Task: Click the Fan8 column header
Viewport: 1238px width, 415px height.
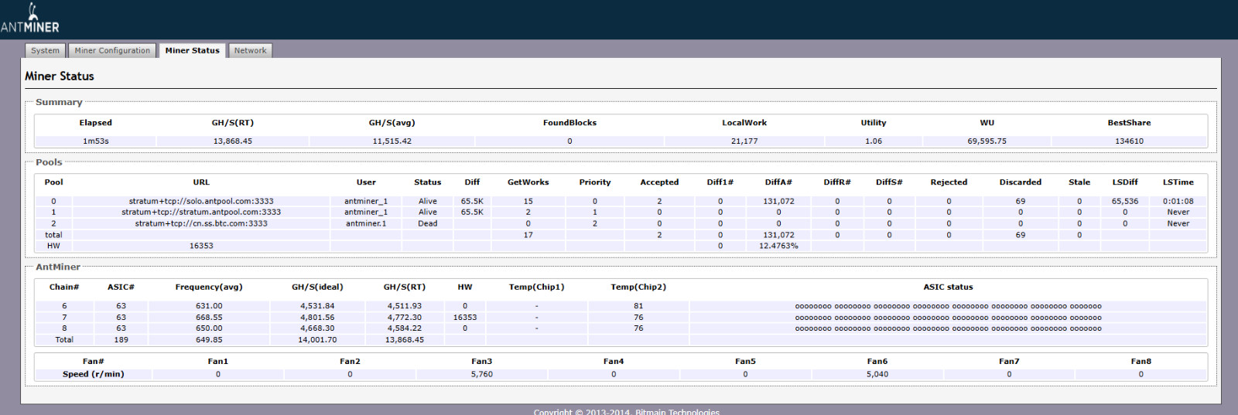Action: [1141, 362]
